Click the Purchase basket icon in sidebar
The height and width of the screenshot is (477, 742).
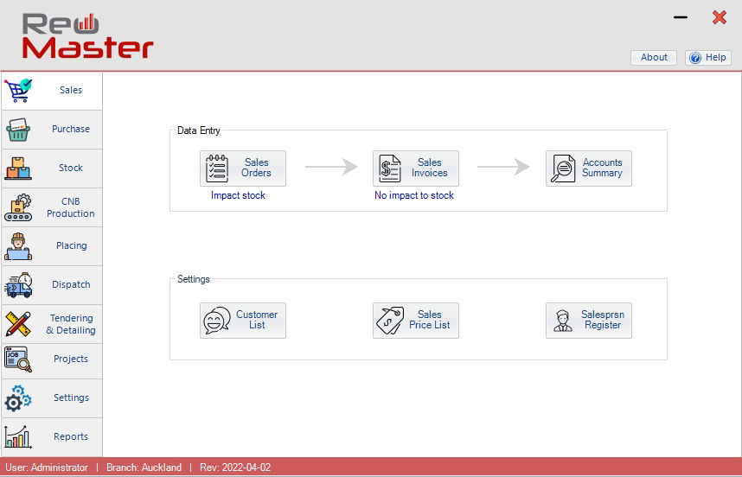[x=18, y=130]
